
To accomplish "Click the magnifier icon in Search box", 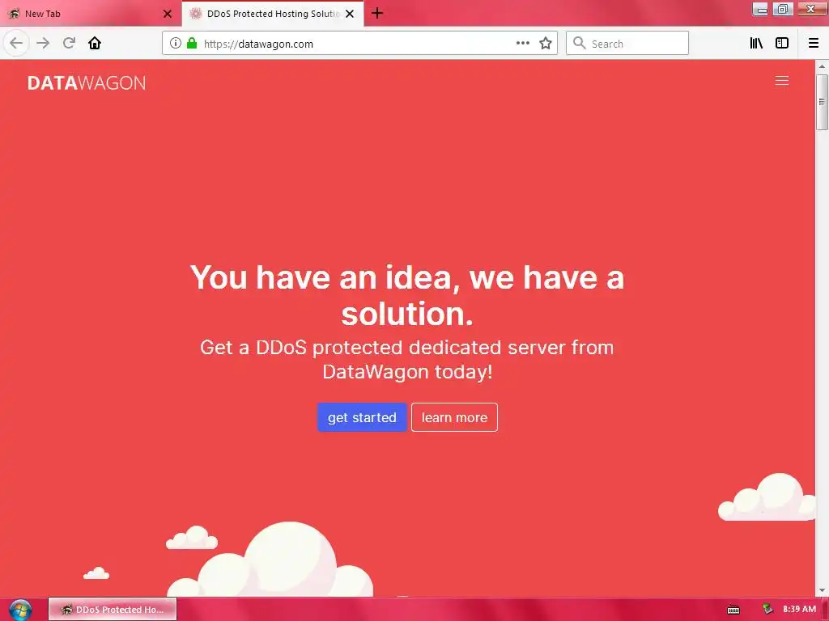I will 580,44.
